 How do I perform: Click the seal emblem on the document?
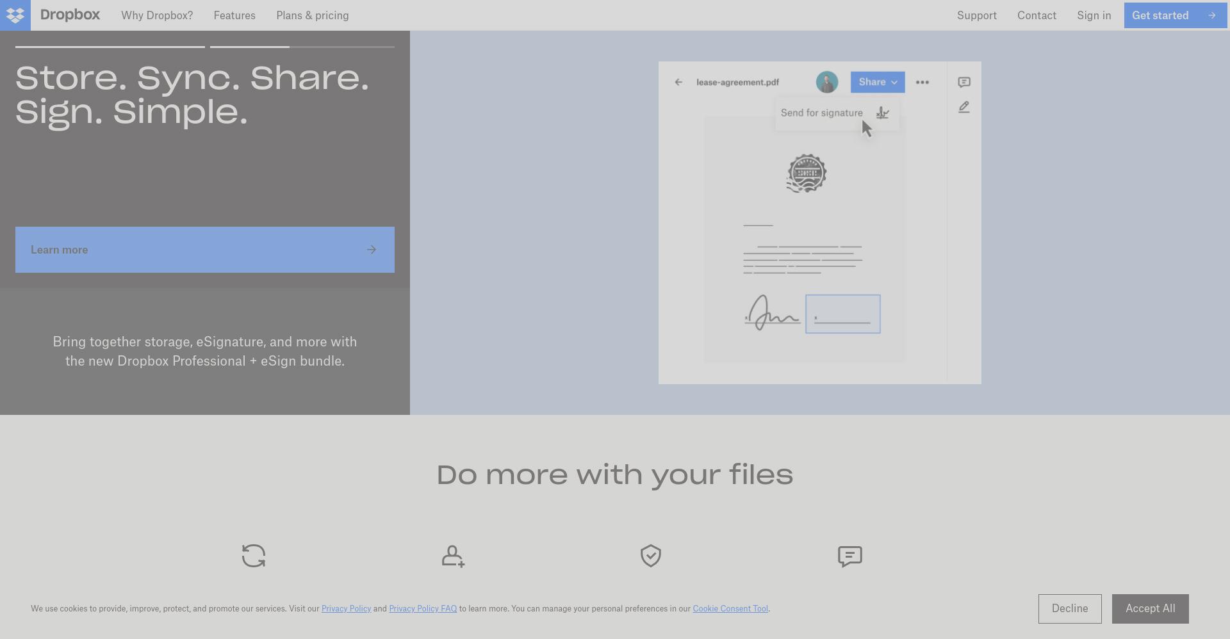[x=807, y=174]
